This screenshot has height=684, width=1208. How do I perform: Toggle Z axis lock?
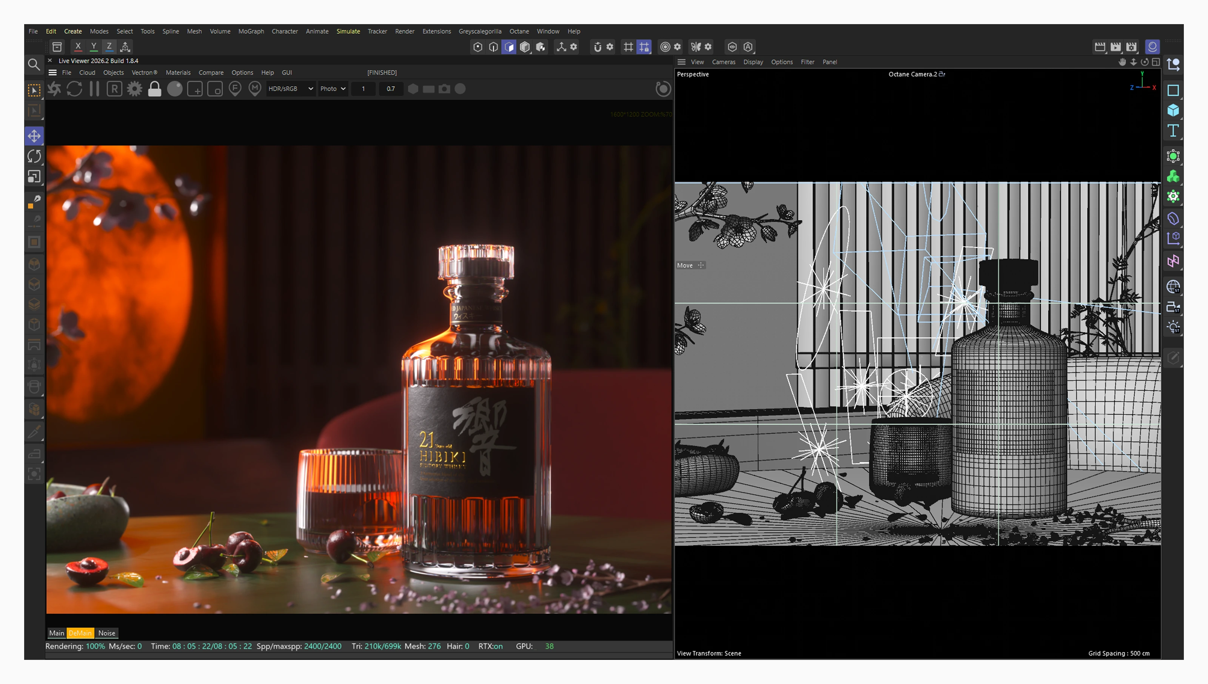coord(109,46)
